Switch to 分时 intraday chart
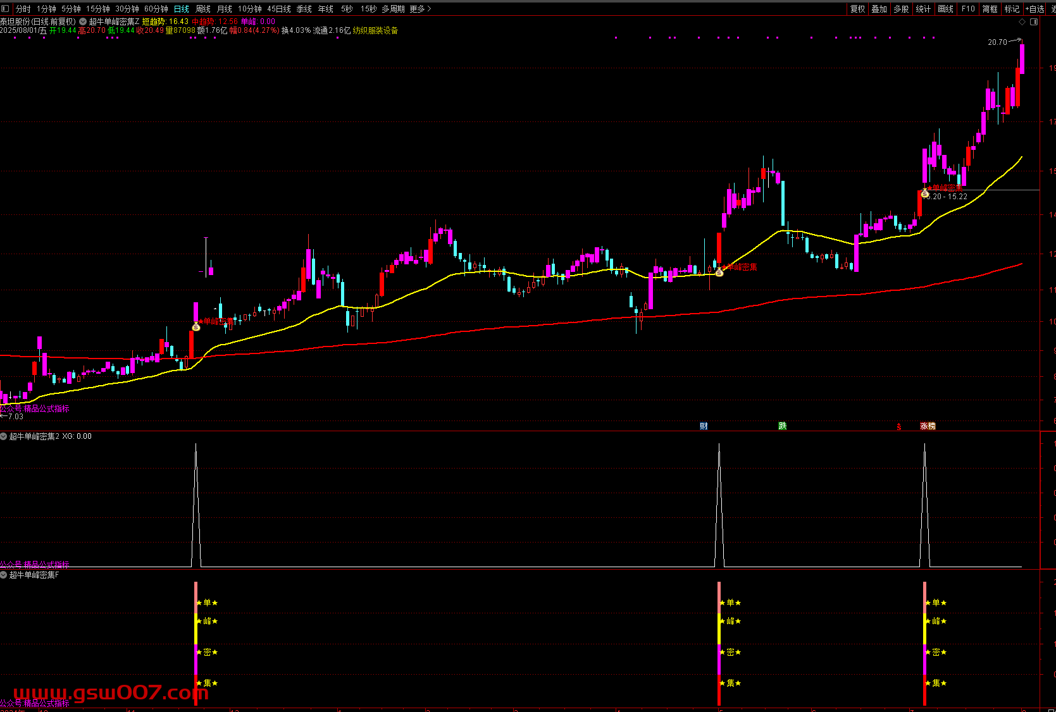The image size is (1056, 712). 23,9
